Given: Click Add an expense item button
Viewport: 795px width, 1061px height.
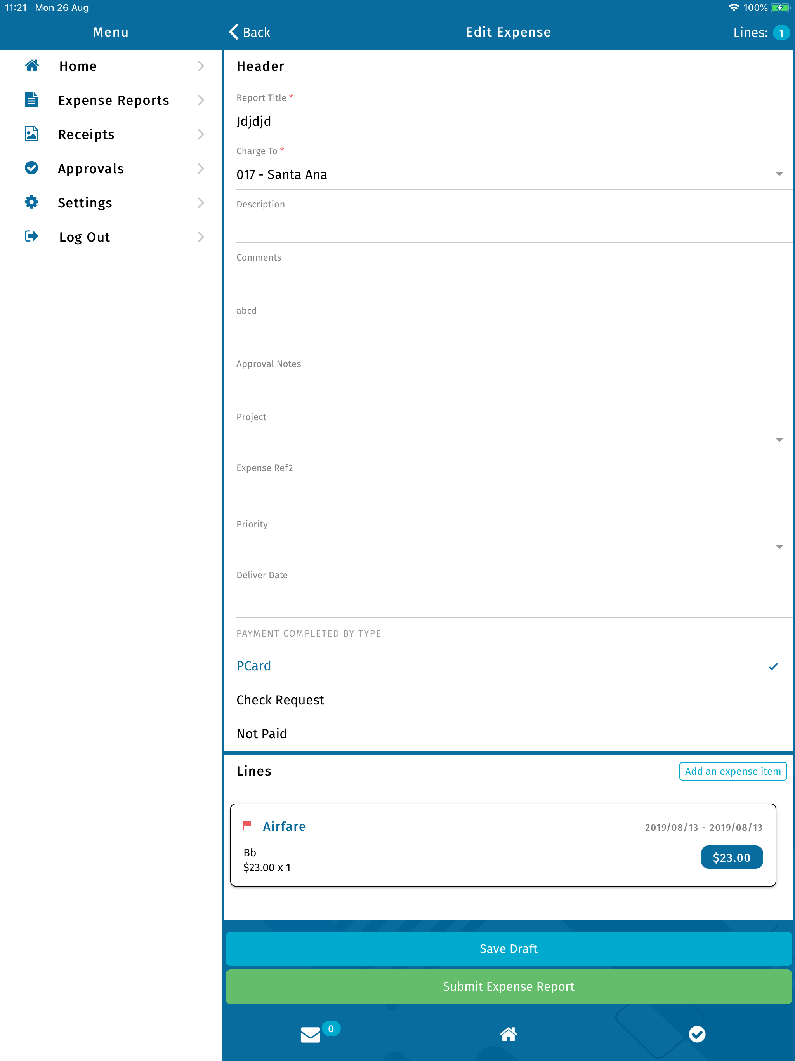Looking at the screenshot, I should click(732, 771).
